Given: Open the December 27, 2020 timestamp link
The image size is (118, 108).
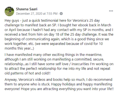Looking at the screenshot, I should (37, 14).
